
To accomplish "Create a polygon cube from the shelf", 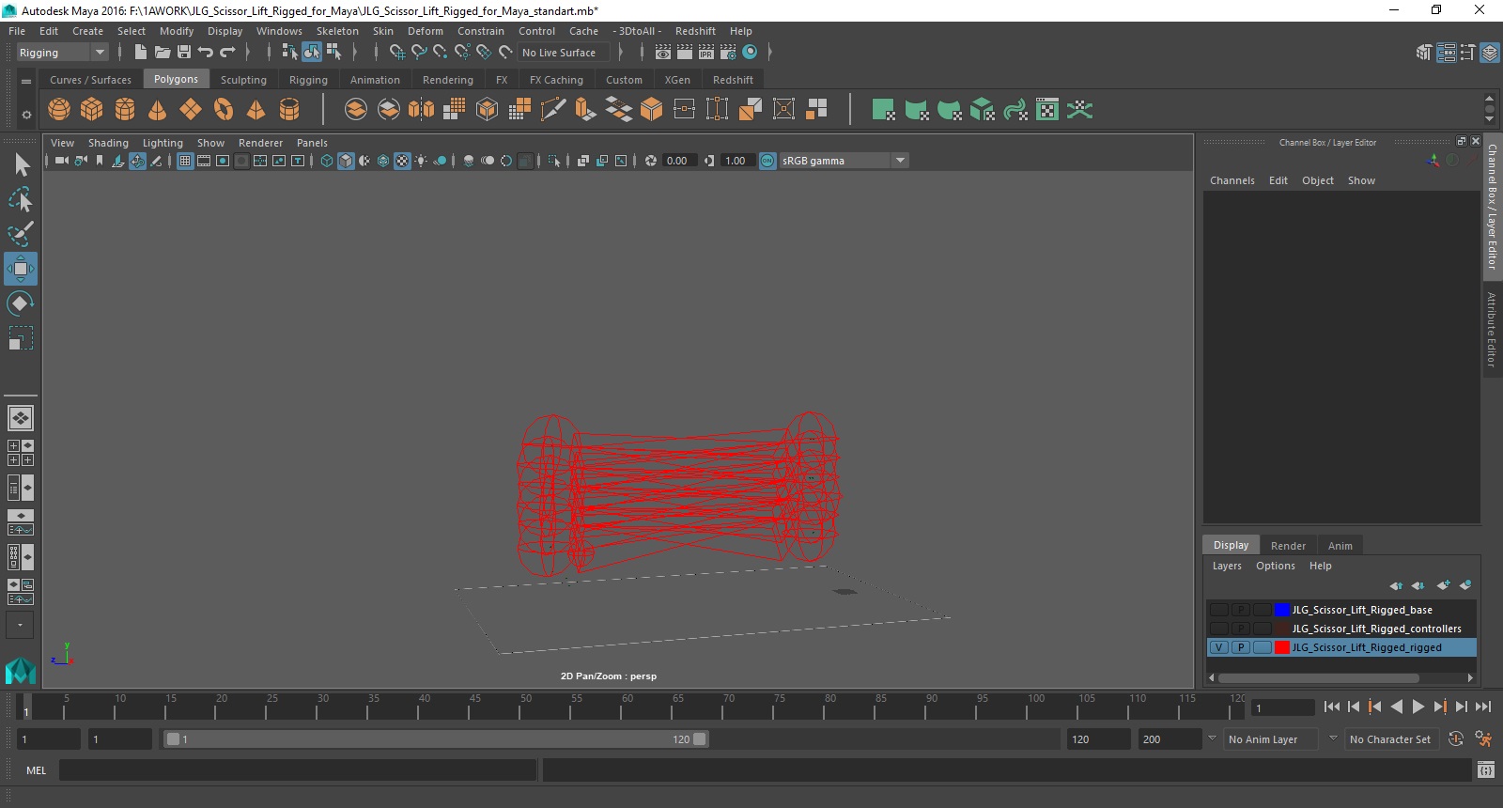I will pyautogui.click(x=92, y=110).
